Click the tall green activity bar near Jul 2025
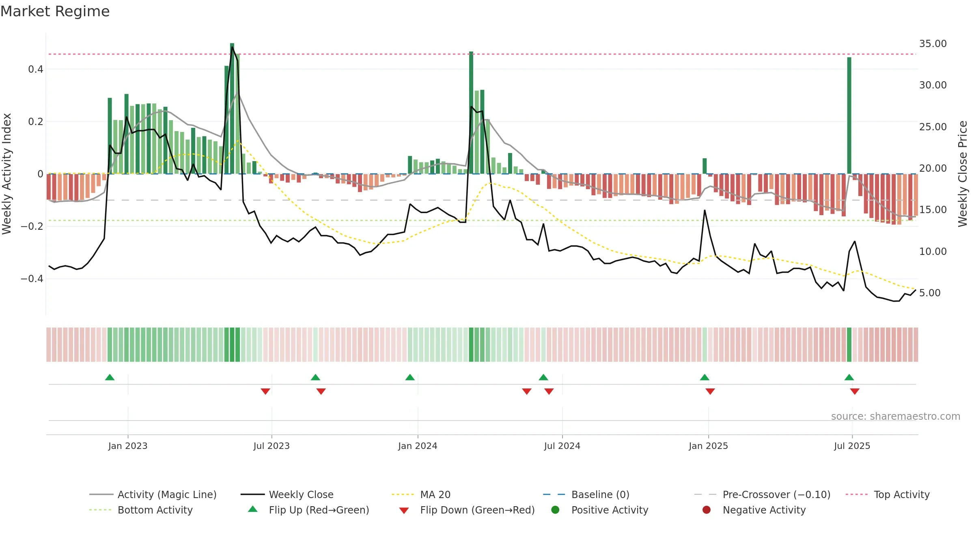The image size is (974, 548). [x=849, y=116]
